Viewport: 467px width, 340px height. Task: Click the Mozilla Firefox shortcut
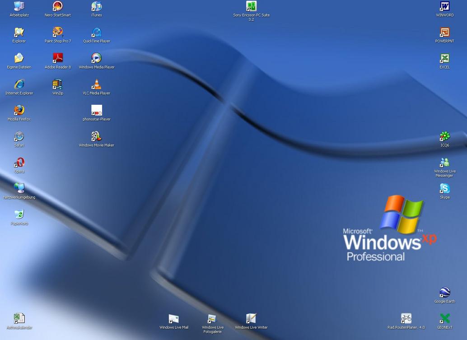[x=19, y=111]
